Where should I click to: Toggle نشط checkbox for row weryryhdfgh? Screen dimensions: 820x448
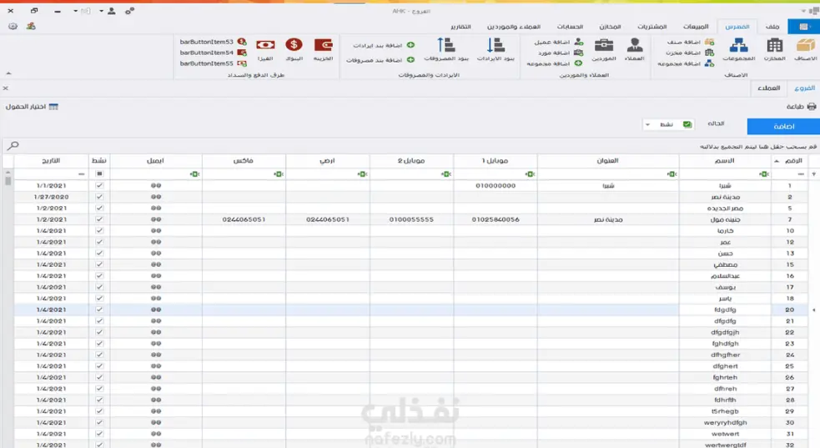click(x=99, y=422)
